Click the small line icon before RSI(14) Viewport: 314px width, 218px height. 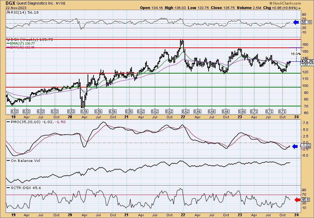[x=8, y=13]
